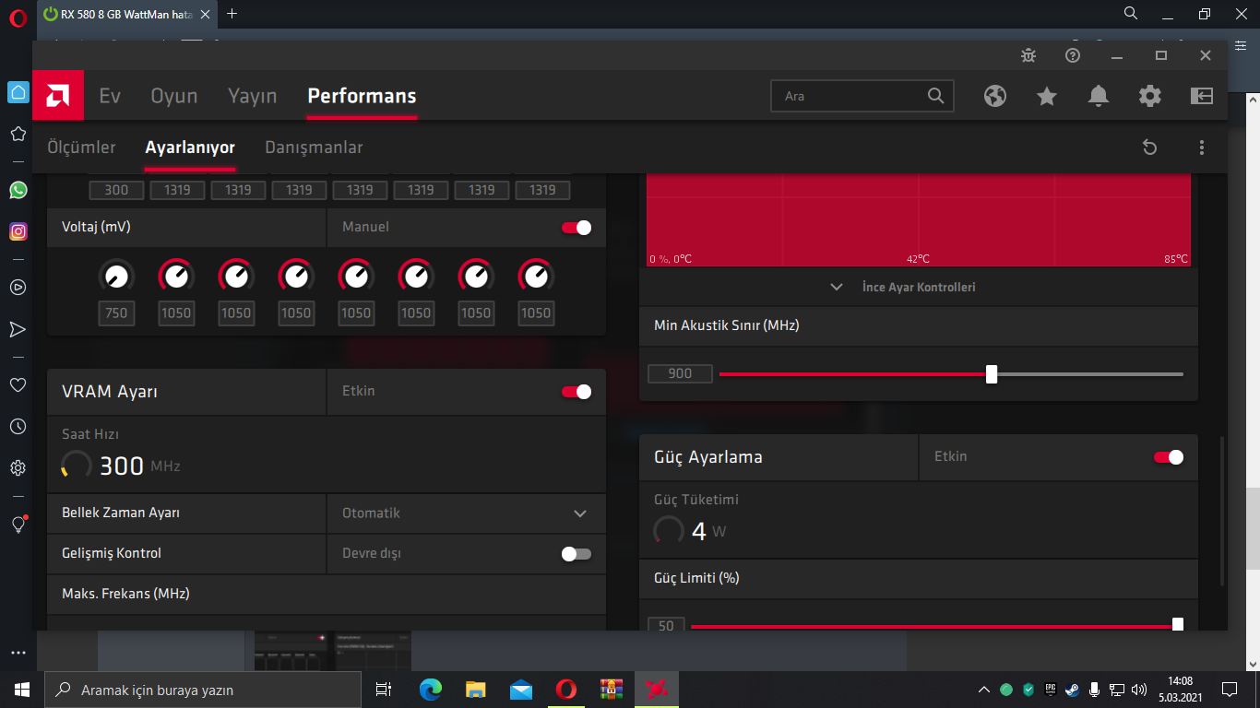Image resolution: width=1260 pixels, height=708 pixels.
Task: Toggle the VRAM Ayarı Etkin switch
Action: tap(577, 392)
